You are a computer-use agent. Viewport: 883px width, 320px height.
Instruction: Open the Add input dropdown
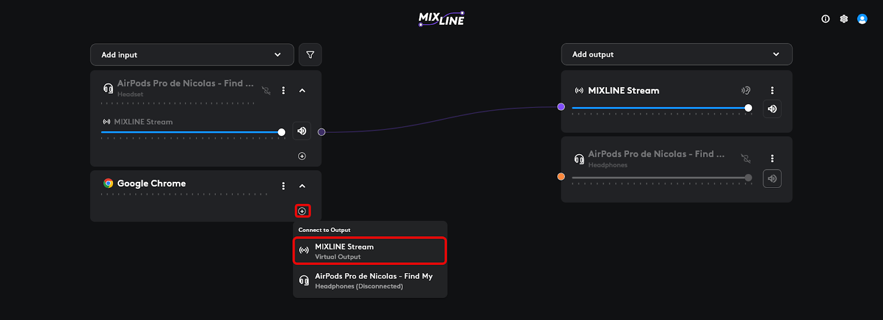point(192,55)
